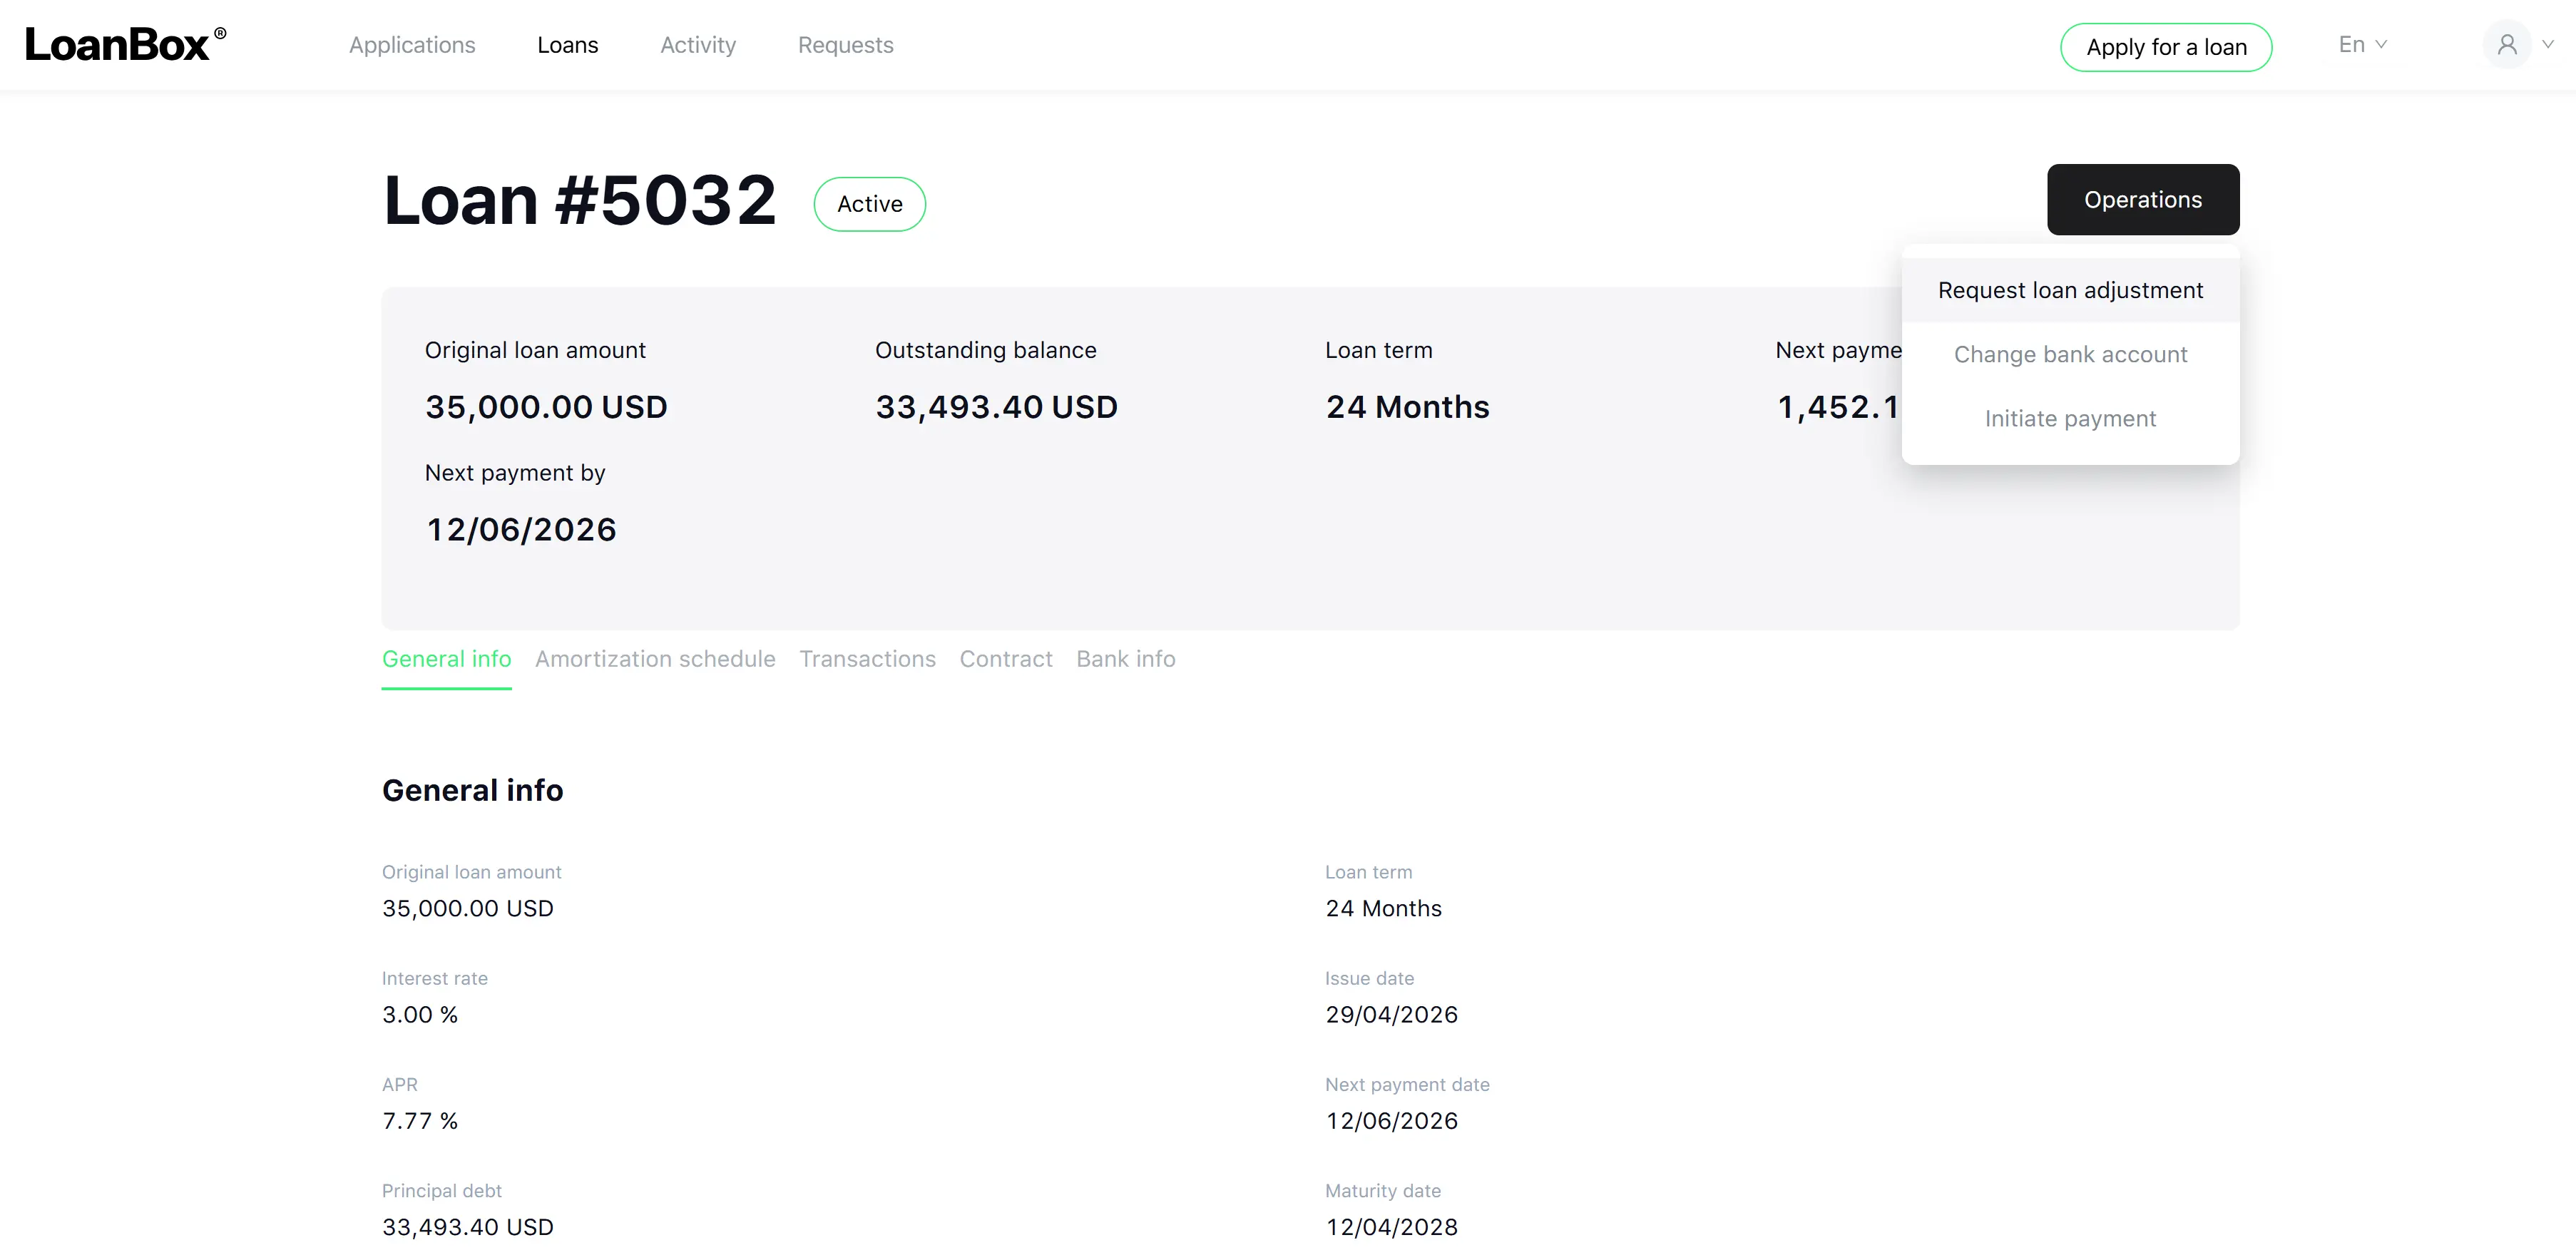Open the Loans navigation item

567,45
